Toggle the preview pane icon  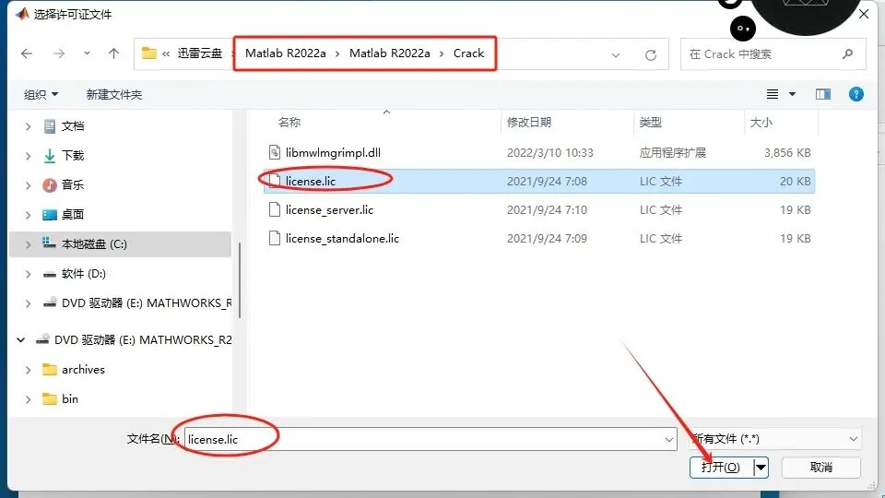[823, 94]
